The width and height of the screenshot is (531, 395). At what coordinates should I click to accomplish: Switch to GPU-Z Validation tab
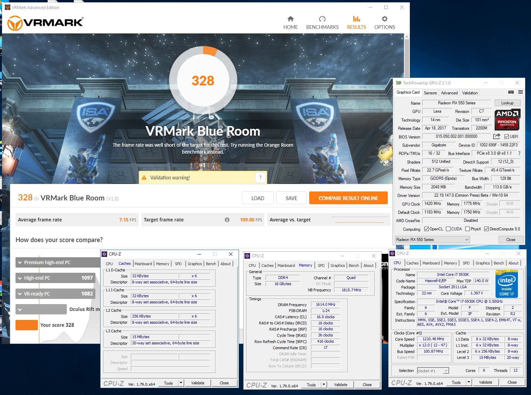coord(470,93)
